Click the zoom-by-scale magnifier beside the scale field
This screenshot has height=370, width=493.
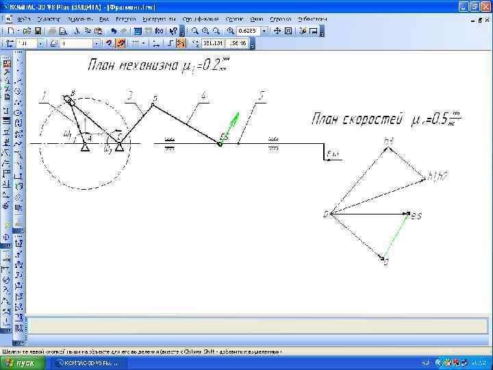pyautogui.click(x=231, y=31)
